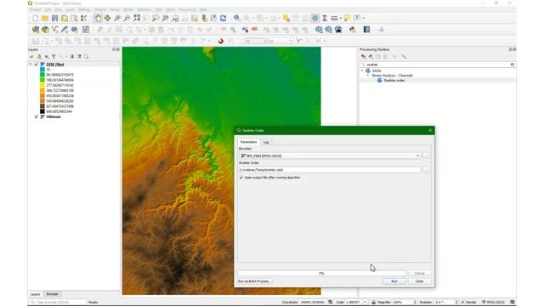The height and width of the screenshot is (306, 544).
Task: Select Strahler order algorithm in toolbox tree
Action: pos(394,81)
